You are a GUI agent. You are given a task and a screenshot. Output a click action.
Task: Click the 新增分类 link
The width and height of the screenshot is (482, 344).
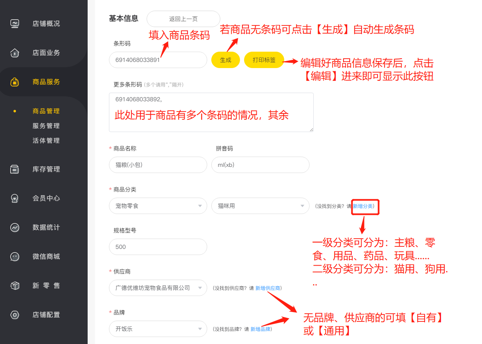pos(363,206)
